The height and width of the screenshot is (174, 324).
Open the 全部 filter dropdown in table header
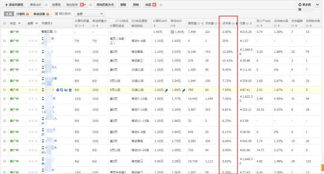pos(37,23)
